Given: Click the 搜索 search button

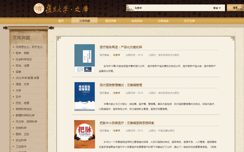Looking at the screenshot, I should point(235,8).
